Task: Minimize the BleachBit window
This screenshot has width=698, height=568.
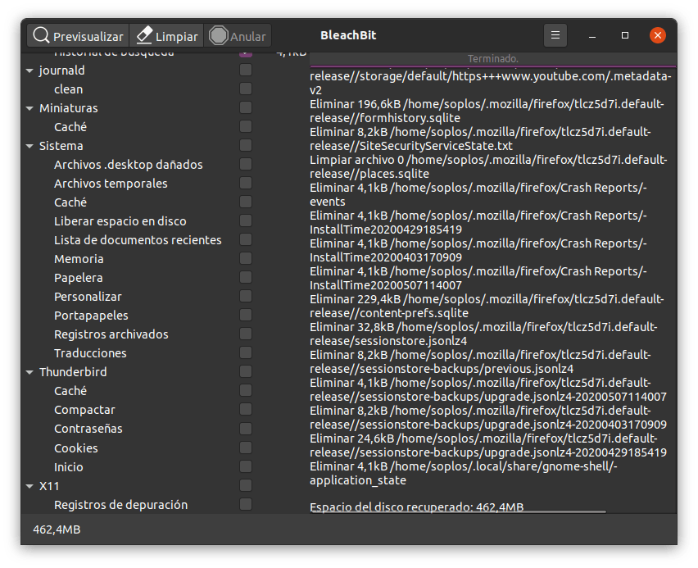Action: point(592,35)
